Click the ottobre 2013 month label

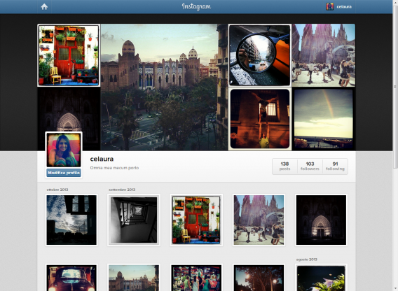57,190
